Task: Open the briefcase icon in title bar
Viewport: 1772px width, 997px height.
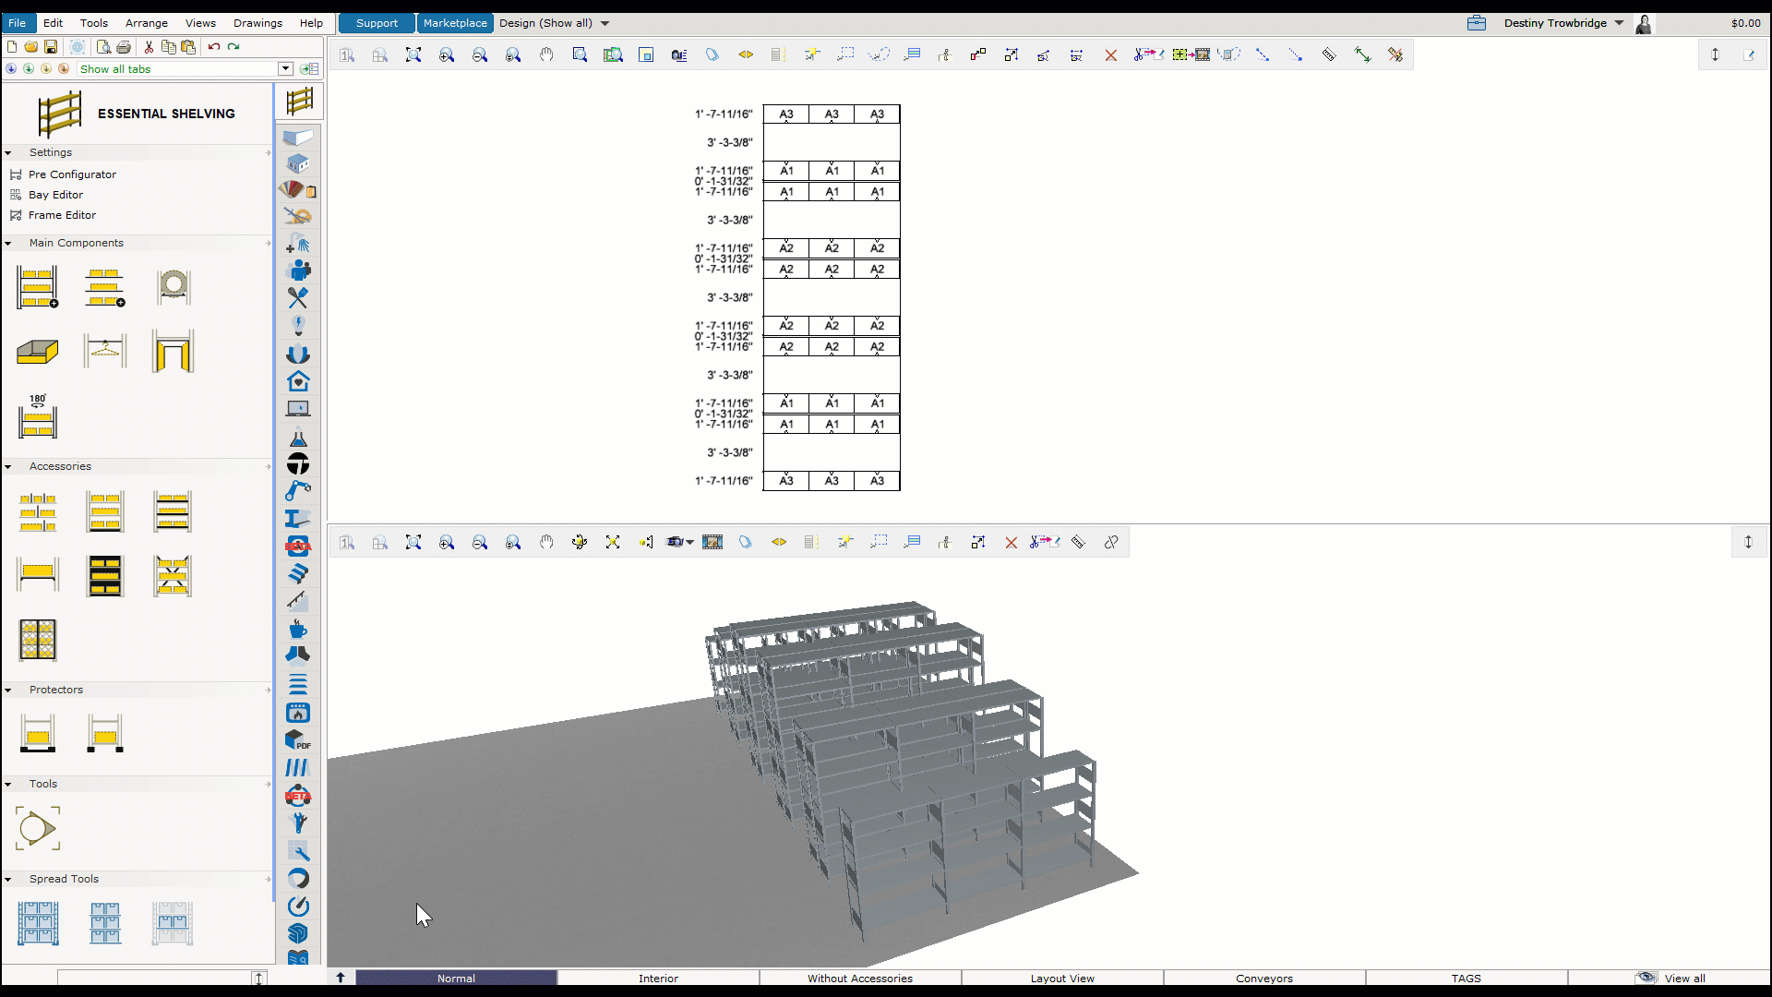Action: click(x=1476, y=23)
